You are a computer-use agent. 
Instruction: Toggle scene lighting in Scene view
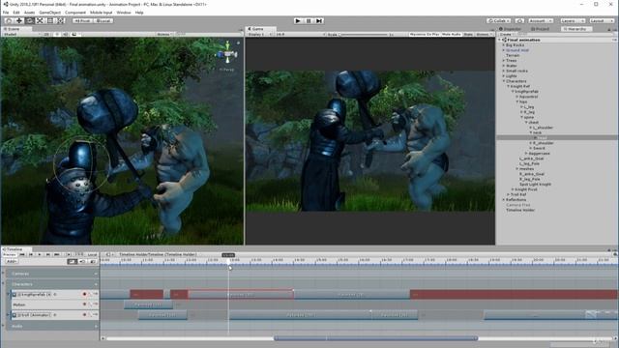pos(57,35)
